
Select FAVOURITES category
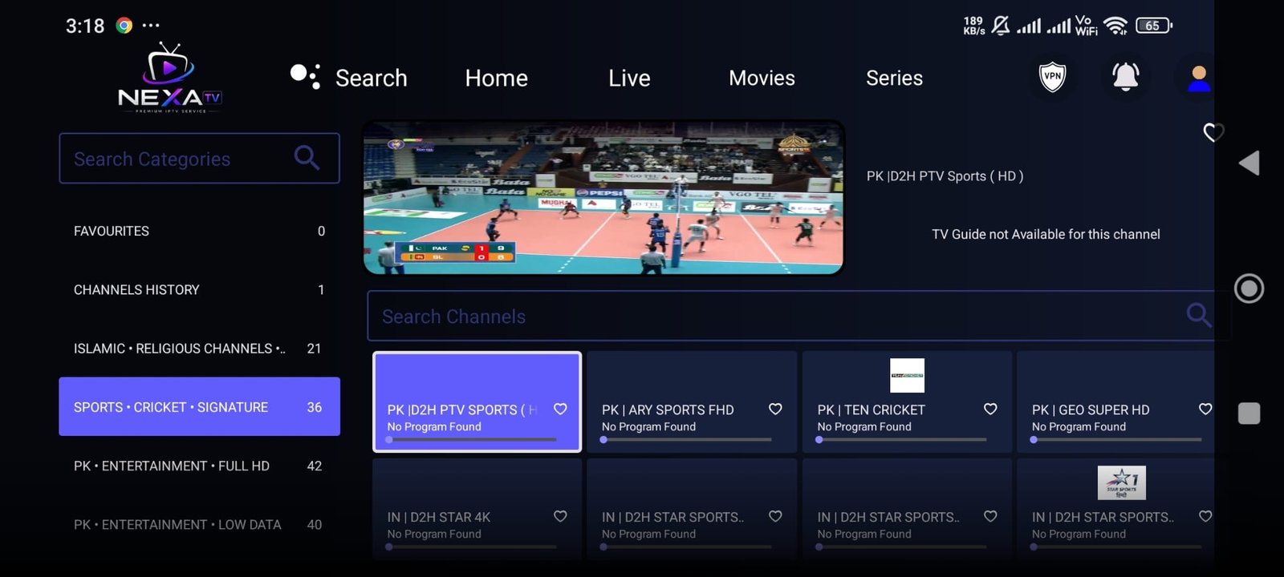pyautogui.click(x=199, y=231)
